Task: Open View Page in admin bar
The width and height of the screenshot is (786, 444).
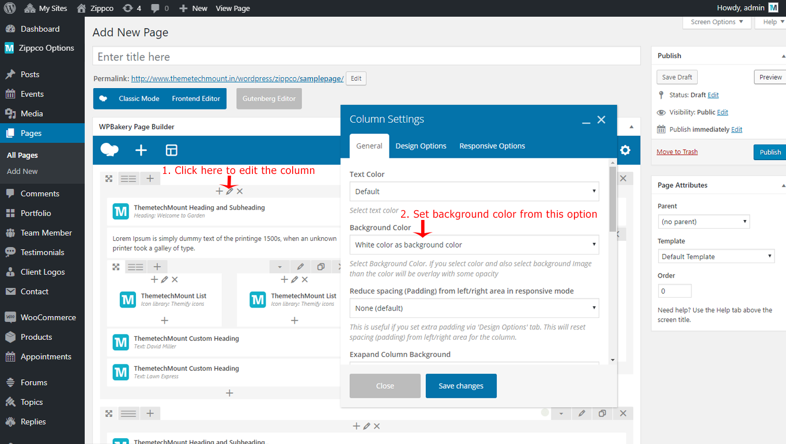Action: [x=233, y=8]
